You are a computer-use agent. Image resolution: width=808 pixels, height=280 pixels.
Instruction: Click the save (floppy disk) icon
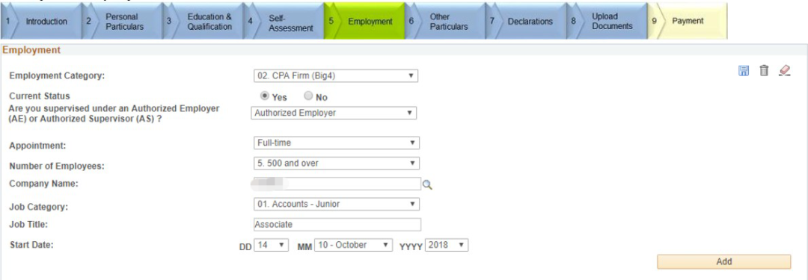tap(744, 71)
